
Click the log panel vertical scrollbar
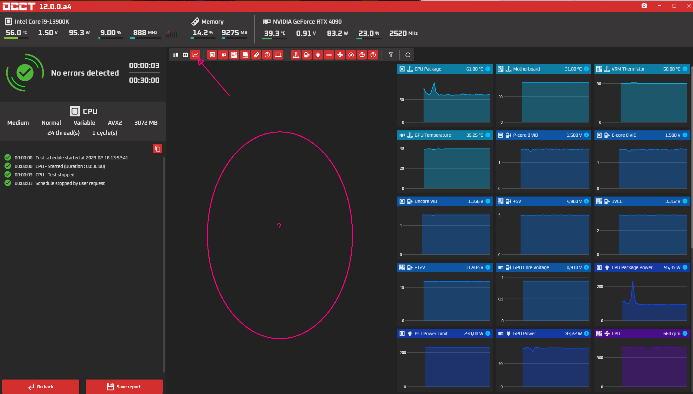[163, 265]
